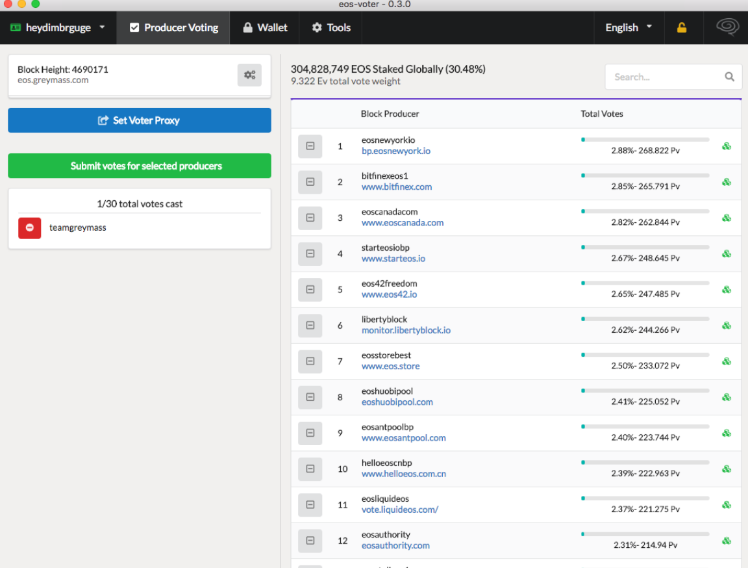This screenshot has width=748, height=568.
Task: Open the www.starteos.io link
Action: 393,259
